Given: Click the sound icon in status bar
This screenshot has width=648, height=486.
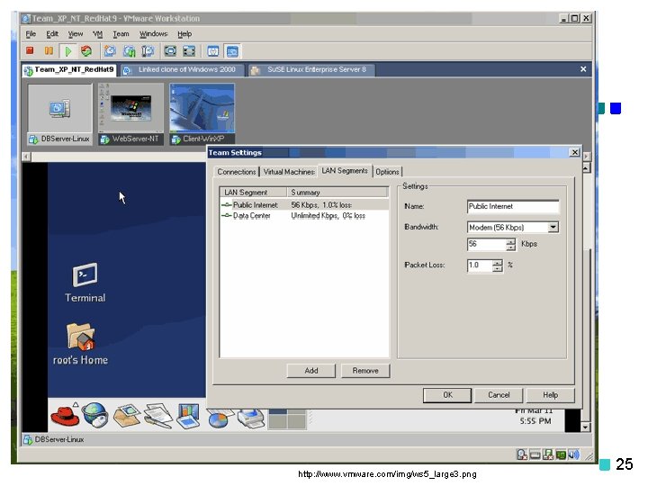Looking at the screenshot, I should tap(573, 455).
